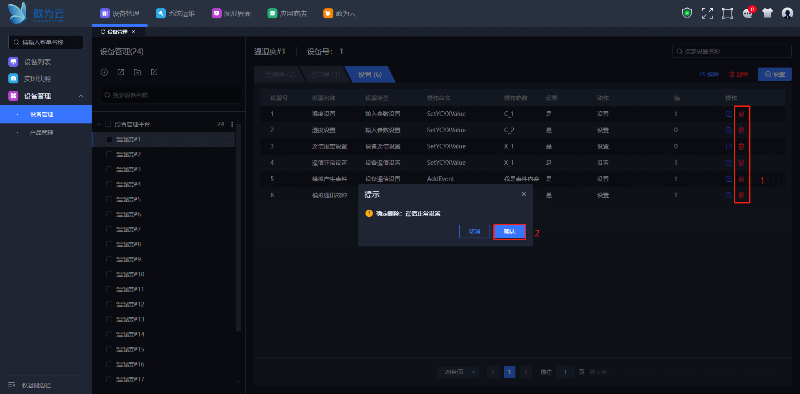Edit row 遥信报警设置 with pencil icon

coord(729,146)
